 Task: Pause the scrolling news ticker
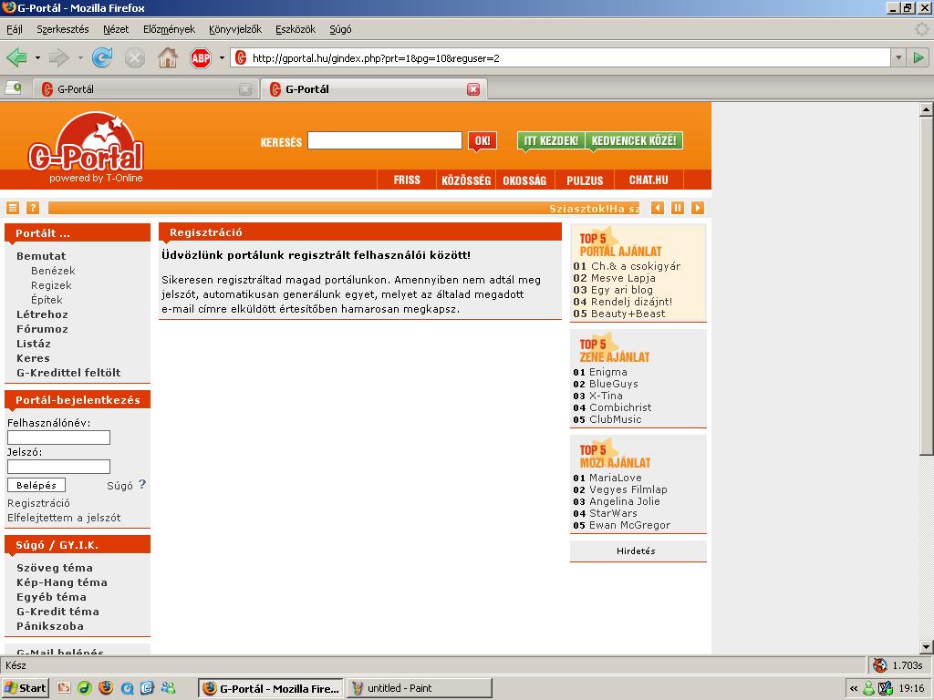coord(678,208)
